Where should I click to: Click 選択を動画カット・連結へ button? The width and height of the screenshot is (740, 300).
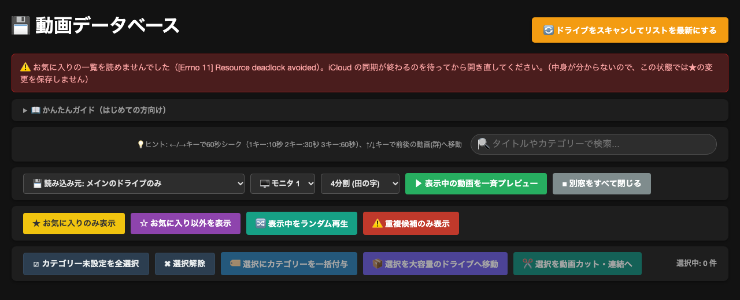pos(578,264)
